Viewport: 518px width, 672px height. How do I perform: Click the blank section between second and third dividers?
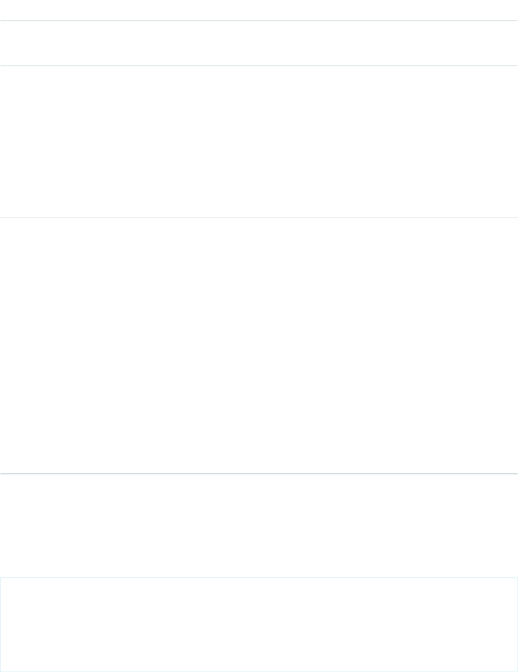pyautogui.click(x=259, y=141)
